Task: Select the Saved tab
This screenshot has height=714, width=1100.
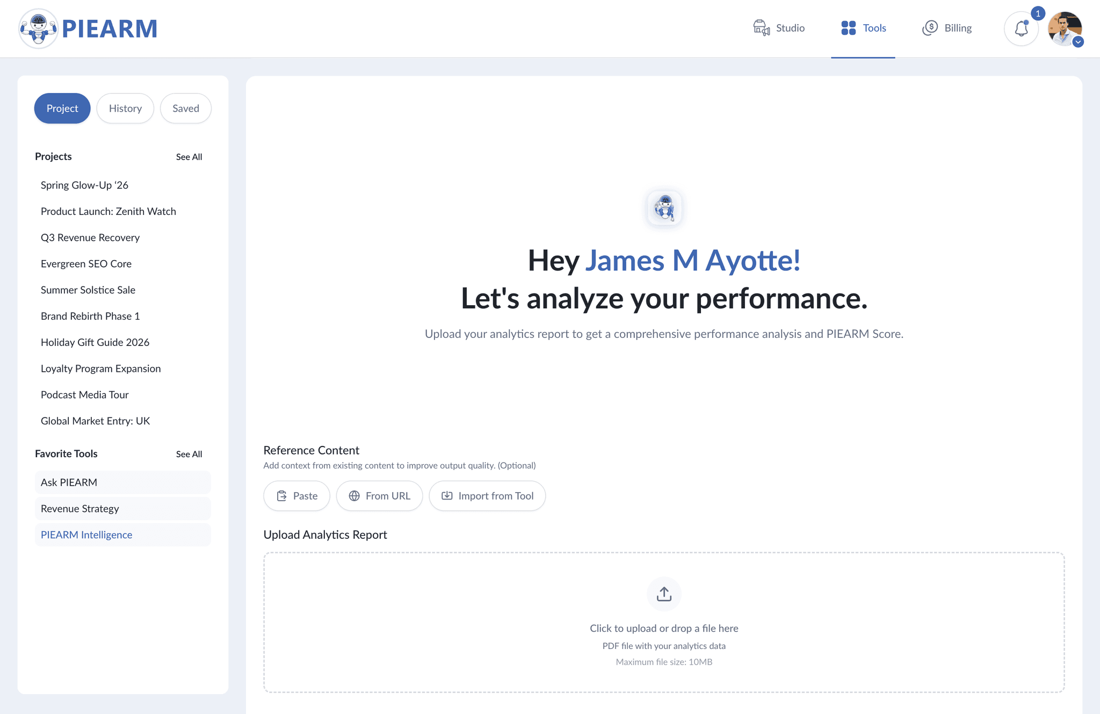Action: pos(186,109)
